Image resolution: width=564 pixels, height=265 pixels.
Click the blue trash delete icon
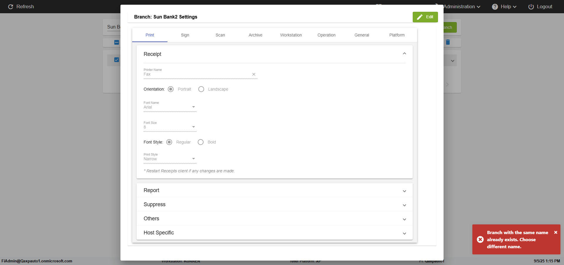coord(448,42)
